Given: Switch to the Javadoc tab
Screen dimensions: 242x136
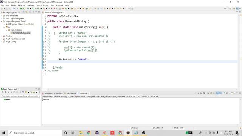Looking at the screenshot, I should [59, 93].
